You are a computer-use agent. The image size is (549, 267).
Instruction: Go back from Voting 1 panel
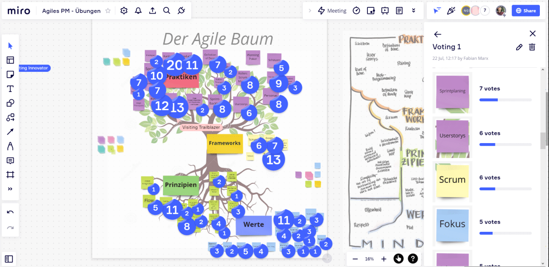pos(437,34)
